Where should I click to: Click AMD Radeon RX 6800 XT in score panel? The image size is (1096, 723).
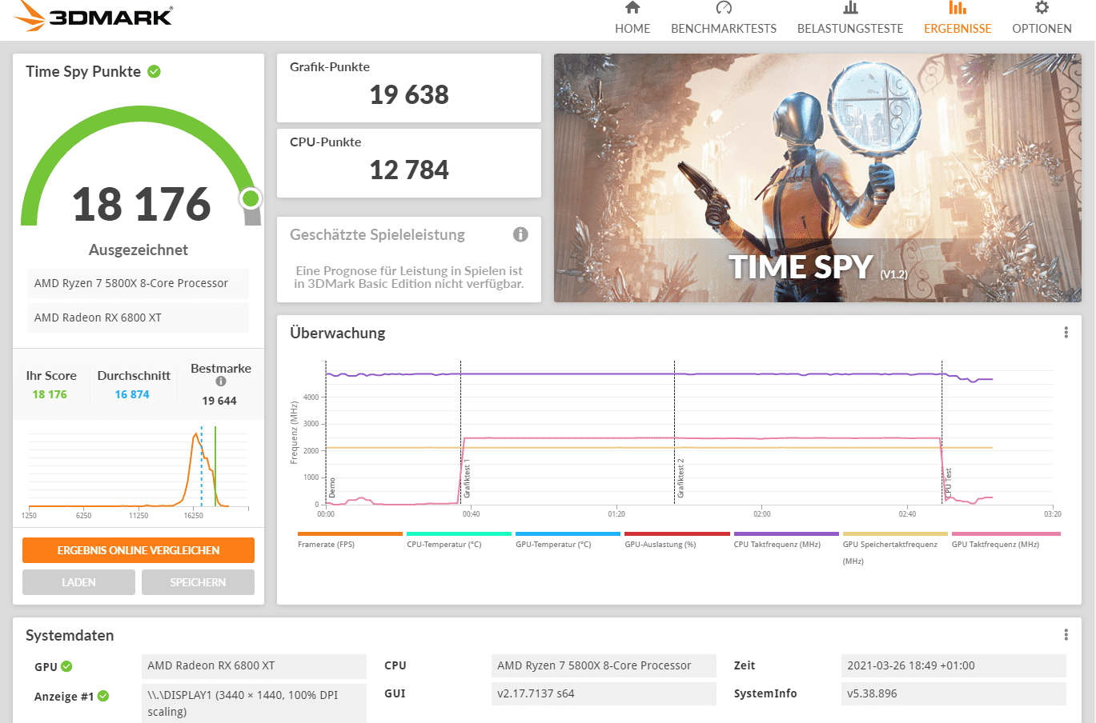[139, 318]
